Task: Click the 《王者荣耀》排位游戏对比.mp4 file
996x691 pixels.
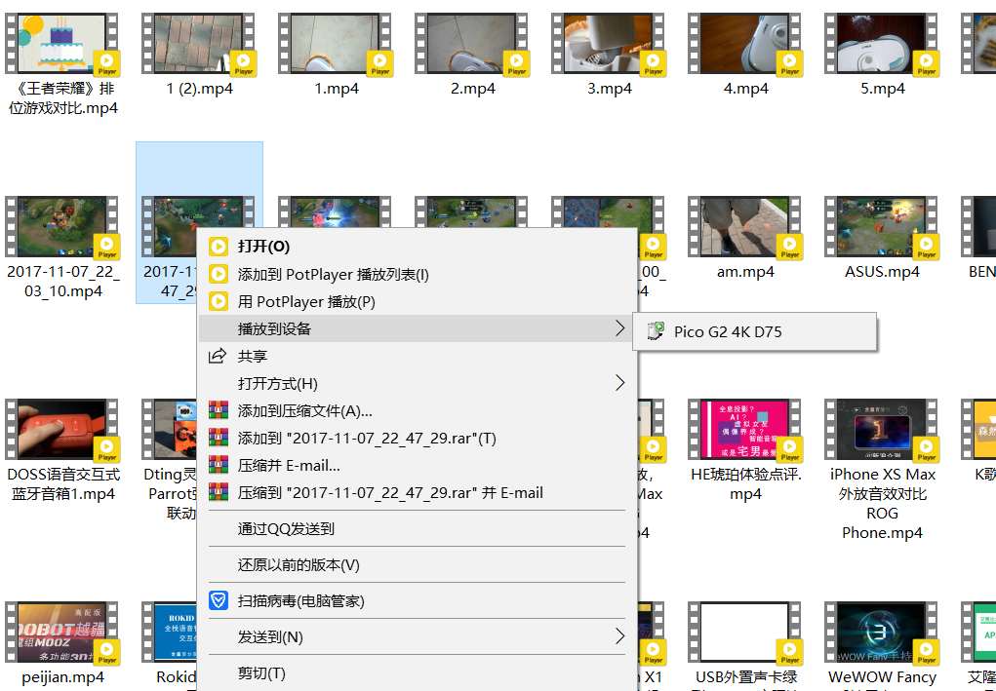Action: point(62,44)
